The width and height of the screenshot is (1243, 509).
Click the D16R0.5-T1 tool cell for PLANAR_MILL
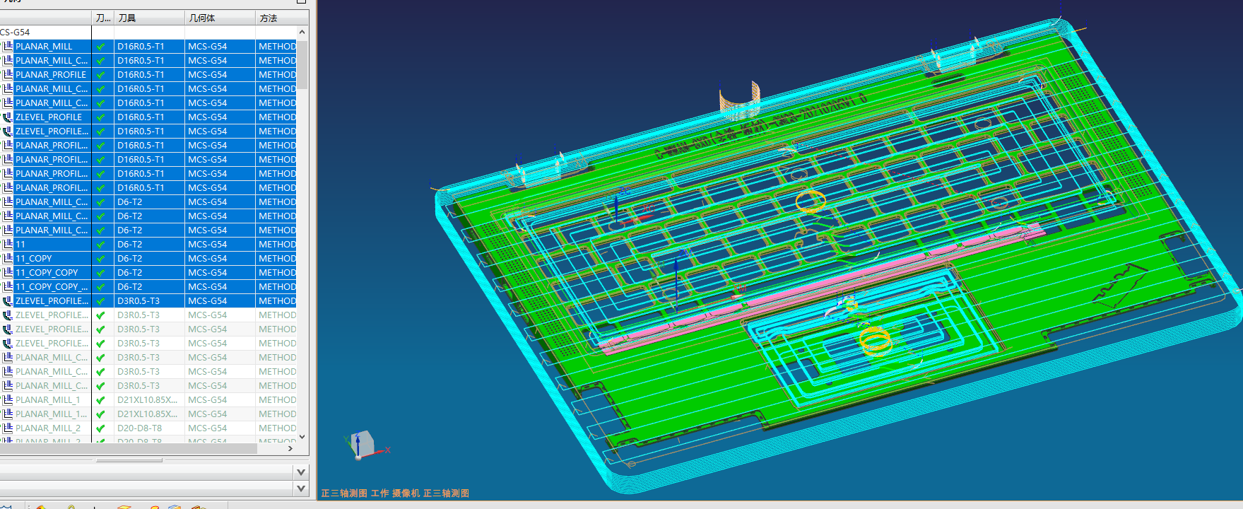(149, 47)
